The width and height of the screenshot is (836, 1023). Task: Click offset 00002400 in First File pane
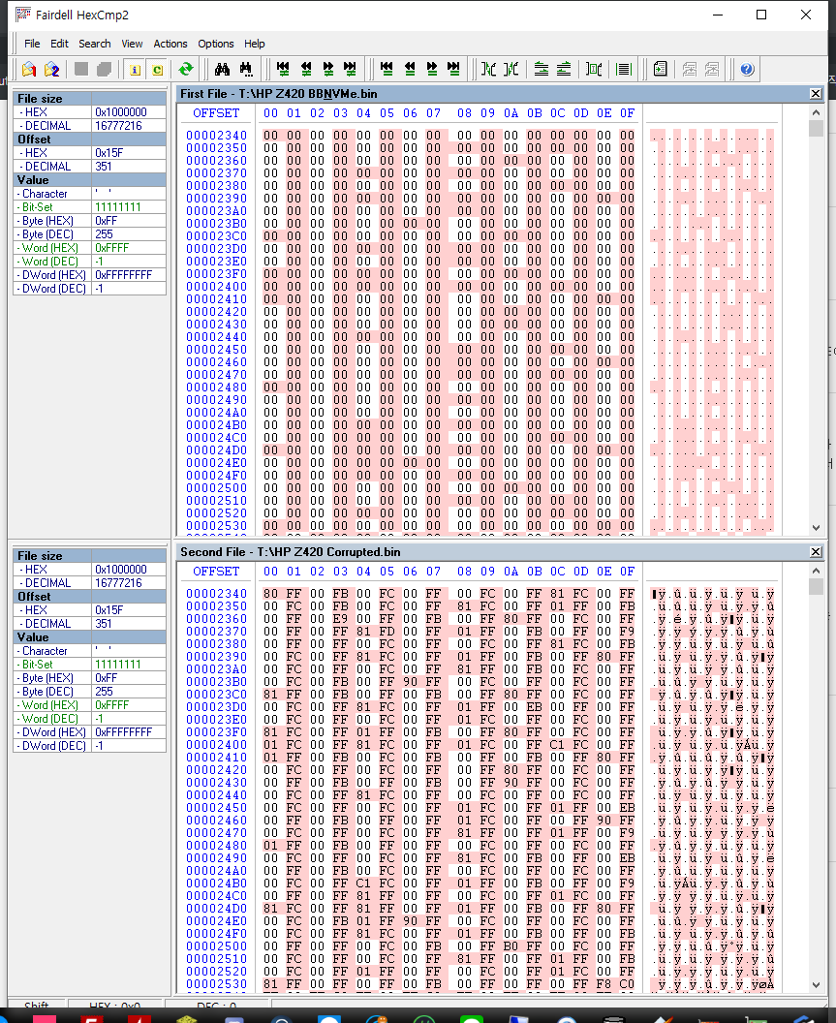(217, 287)
